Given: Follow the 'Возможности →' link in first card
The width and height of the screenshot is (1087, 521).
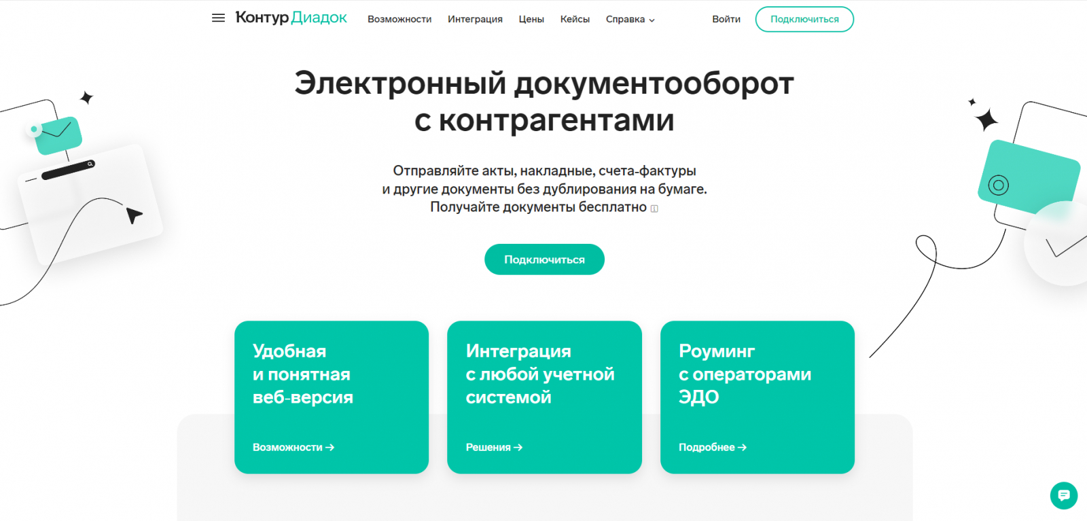Looking at the screenshot, I should pyautogui.click(x=293, y=447).
